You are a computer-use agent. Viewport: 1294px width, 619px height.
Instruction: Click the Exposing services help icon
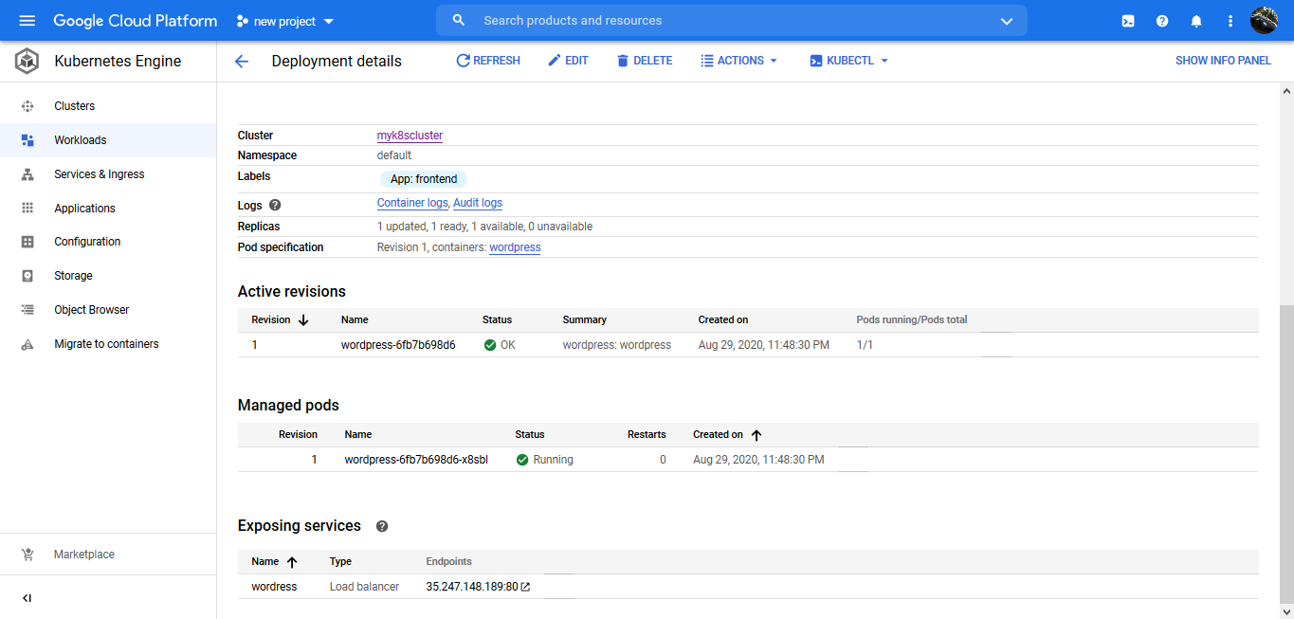click(x=382, y=526)
